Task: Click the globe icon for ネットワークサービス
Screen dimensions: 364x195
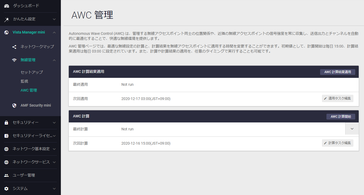Action: pyautogui.click(x=7, y=162)
